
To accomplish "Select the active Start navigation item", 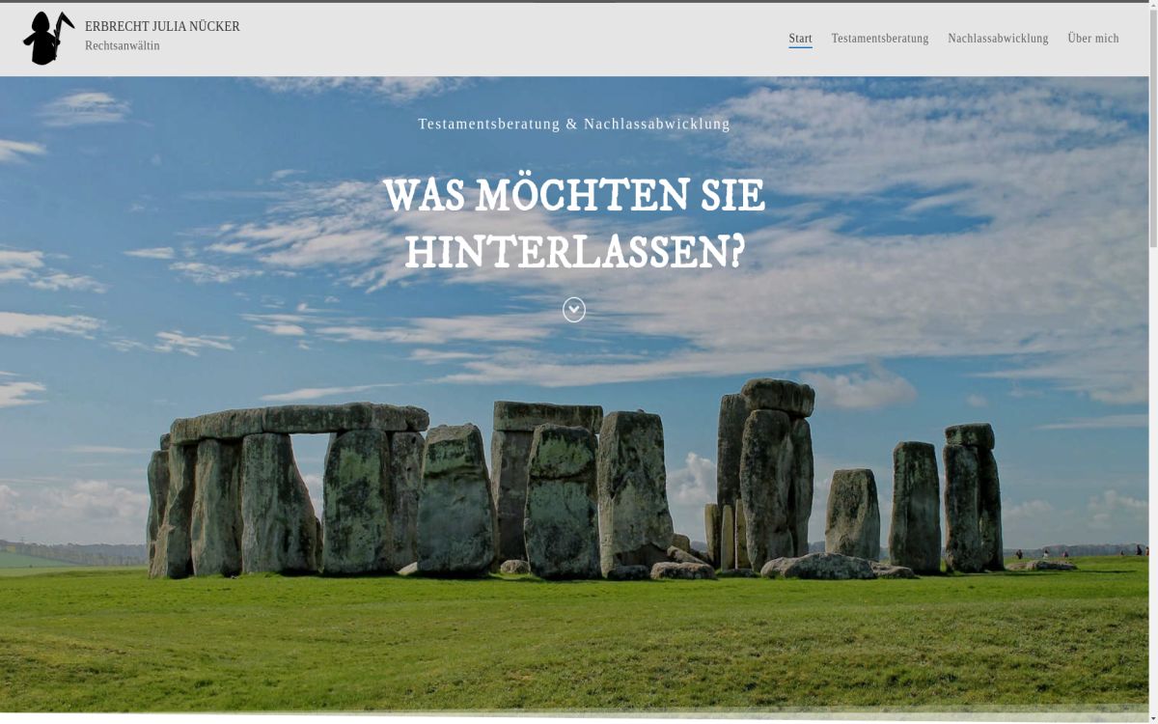I will [800, 38].
